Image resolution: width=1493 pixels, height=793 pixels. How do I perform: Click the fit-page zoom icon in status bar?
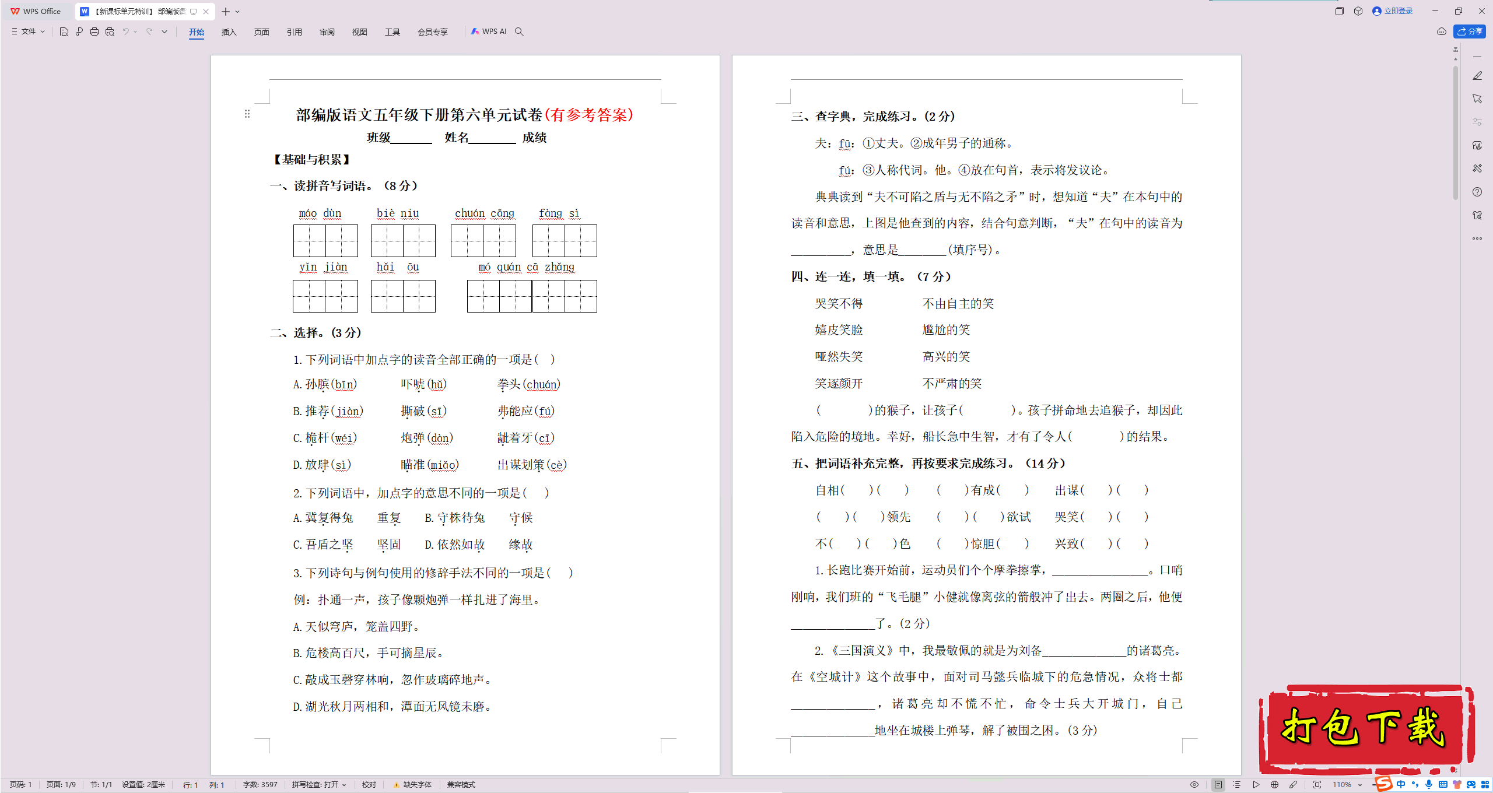(x=1317, y=785)
